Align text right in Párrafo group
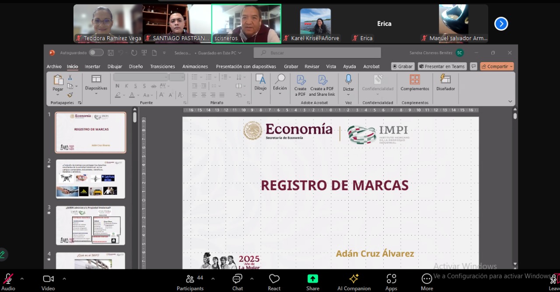560x292 pixels. (213, 95)
